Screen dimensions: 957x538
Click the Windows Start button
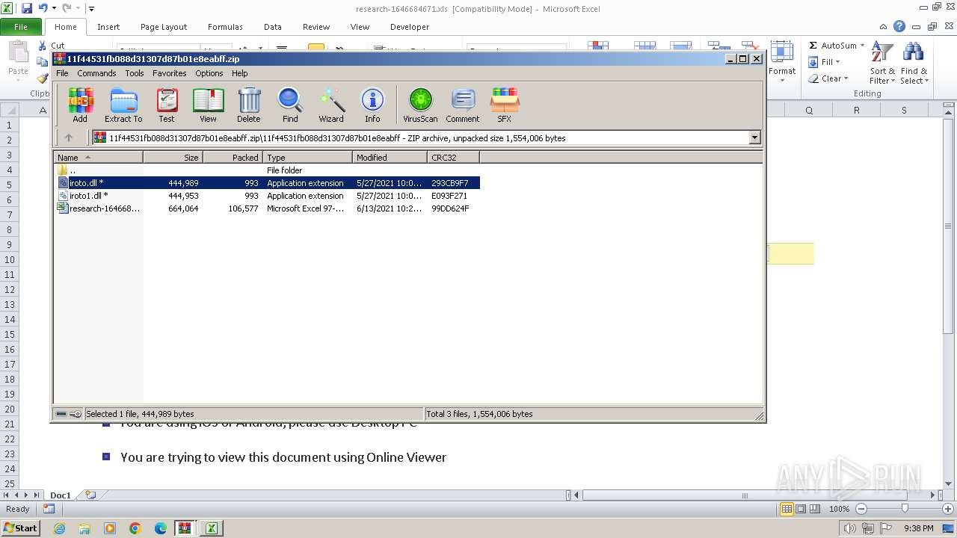(21, 528)
